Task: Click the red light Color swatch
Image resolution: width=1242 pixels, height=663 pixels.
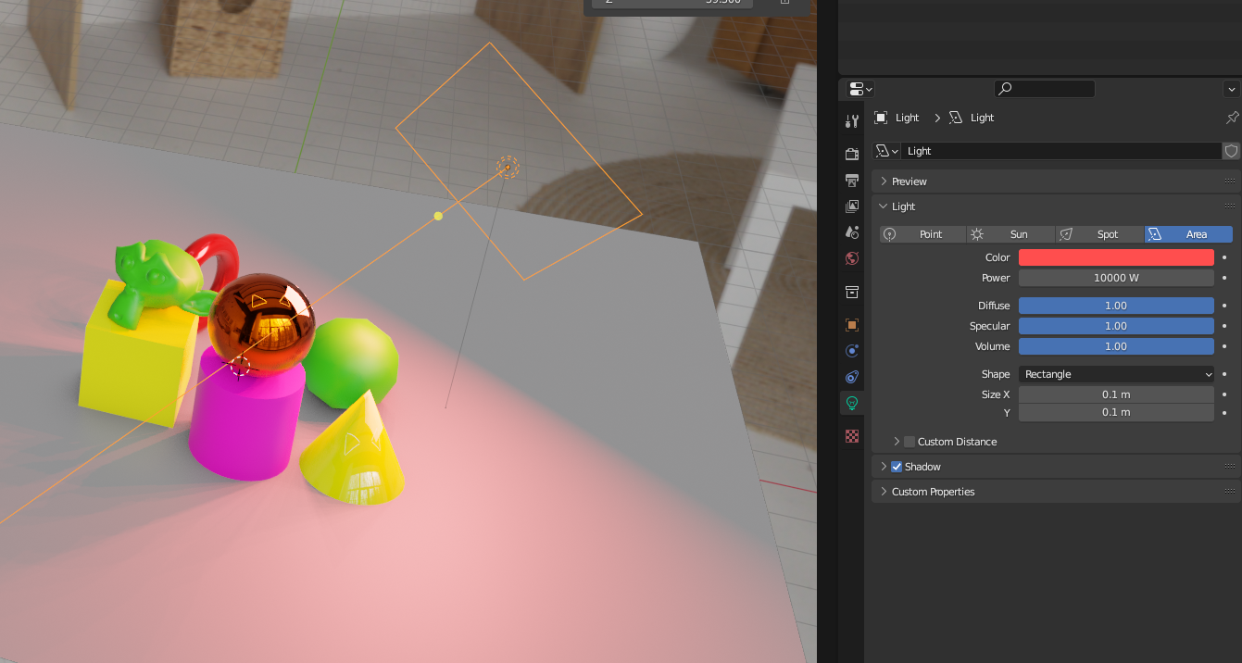Action: (1116, 257)
